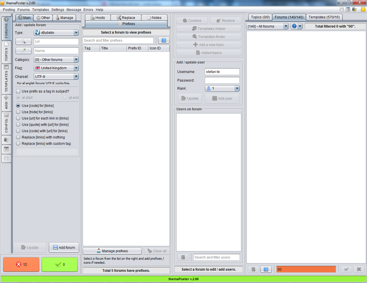Image resolution: width=367 pixels, height=283 pixels.
Task: Click the green checkmark counter showing 0
Action: [60, 264]
